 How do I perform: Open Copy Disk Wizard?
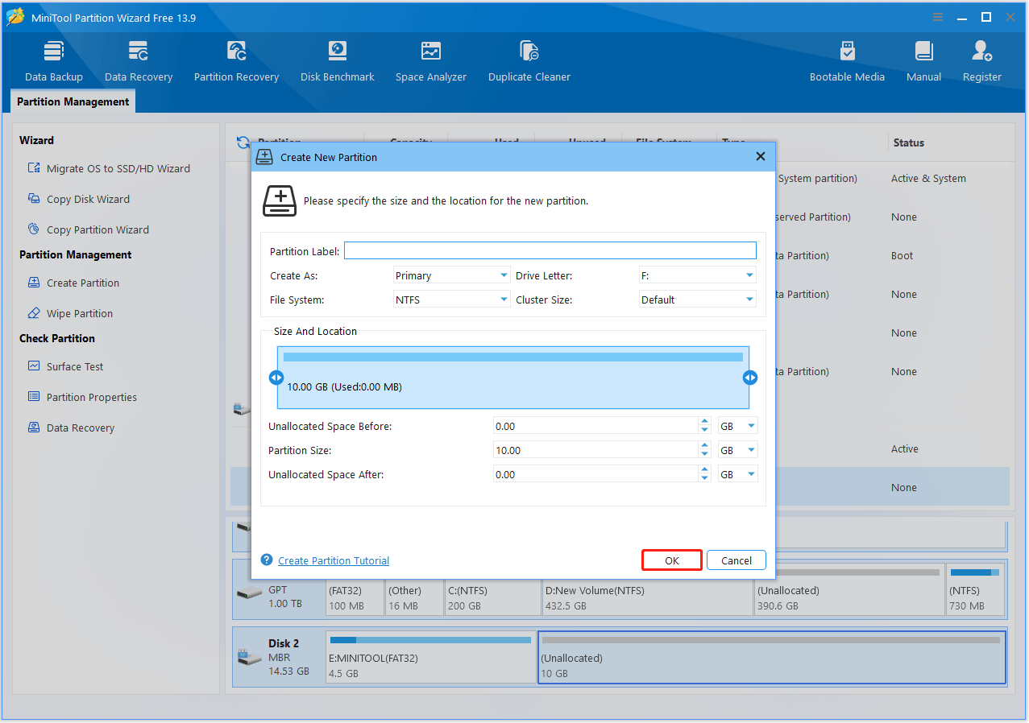79,199
